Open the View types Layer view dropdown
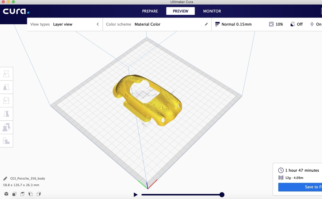Image resolution: width=322 pixels, height=199 pixels. coord(65,24)
